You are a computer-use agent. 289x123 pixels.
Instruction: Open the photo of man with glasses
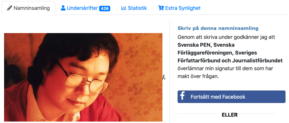(x=83, y=77)
